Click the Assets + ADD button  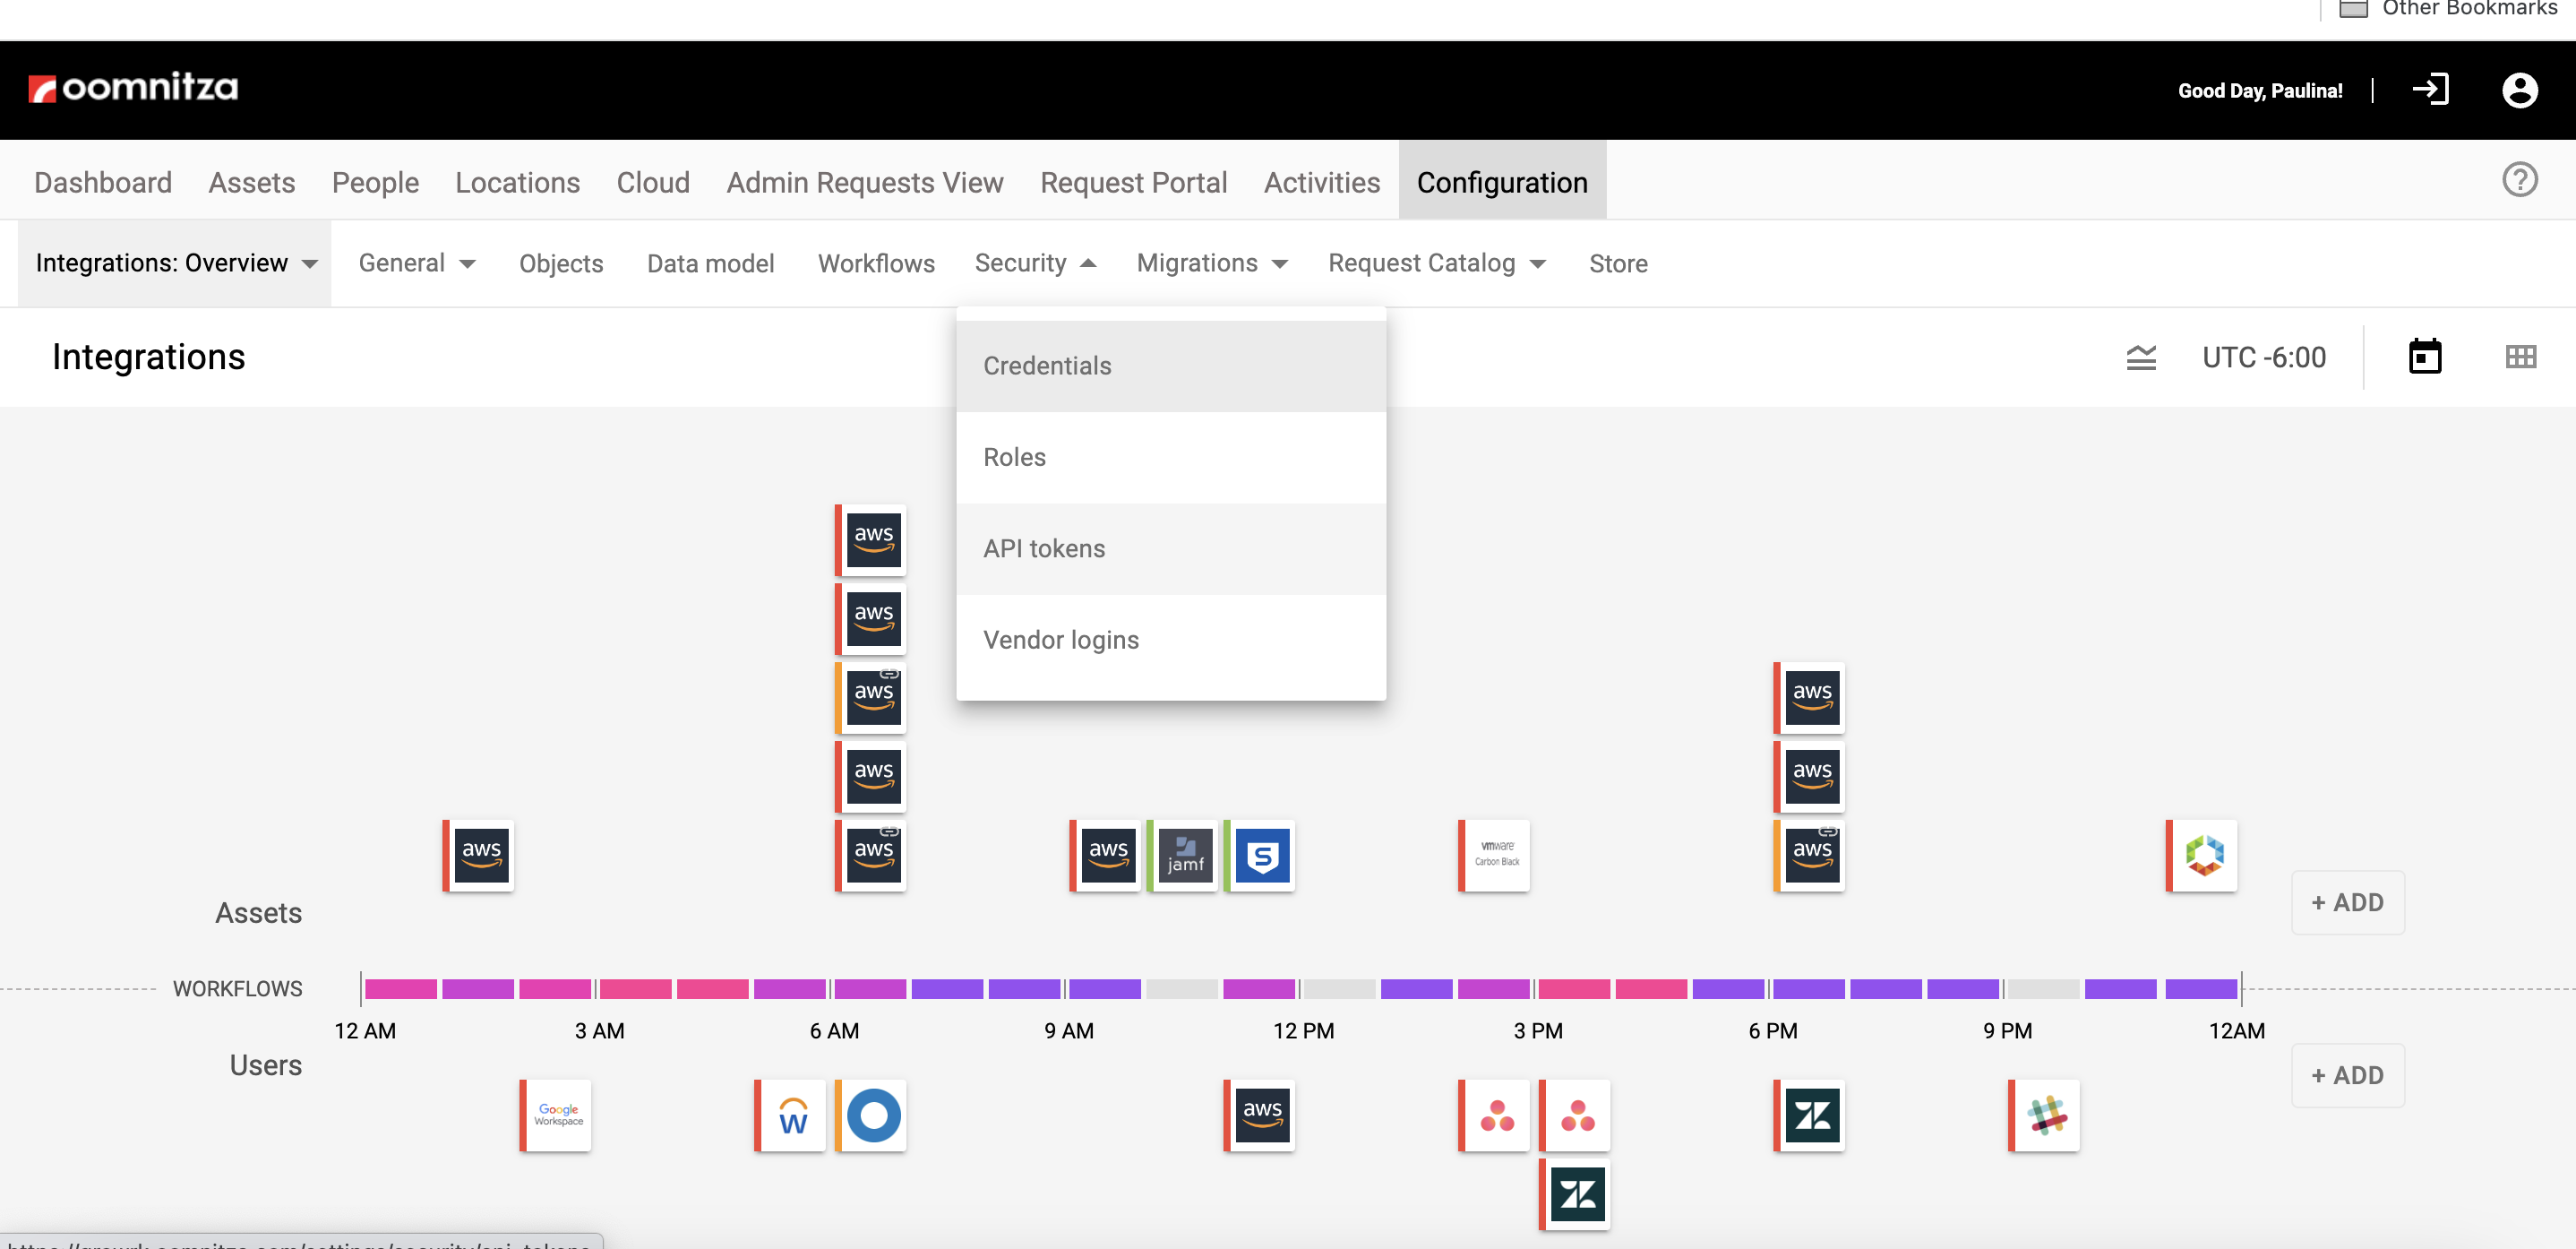click(2347, 902)
